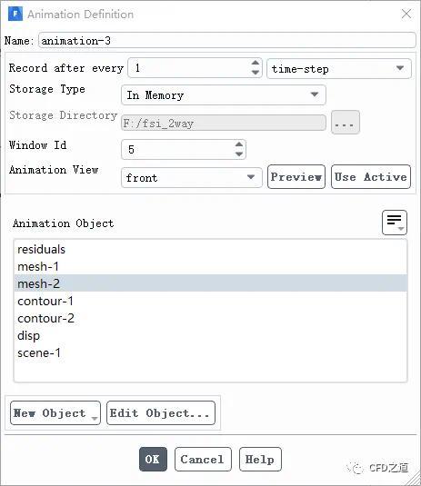
Task: Click the Edit Object... button
Action: coord(161,412)
